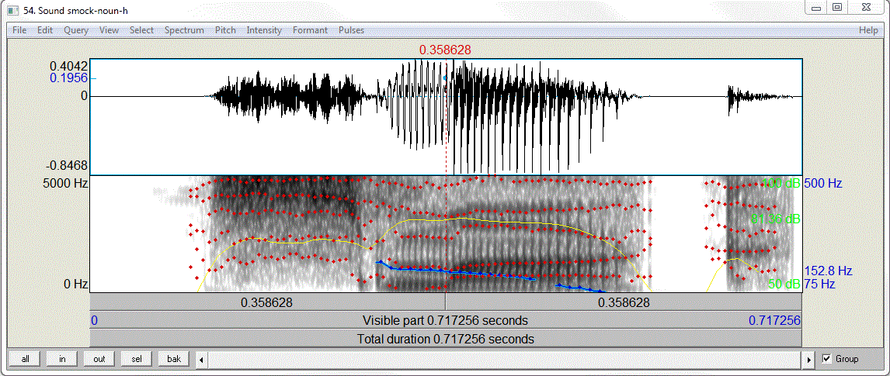Click the 500 Hz pitch ceiling label
The width and height of the screenshot is (890, 376).
[823, 184]
